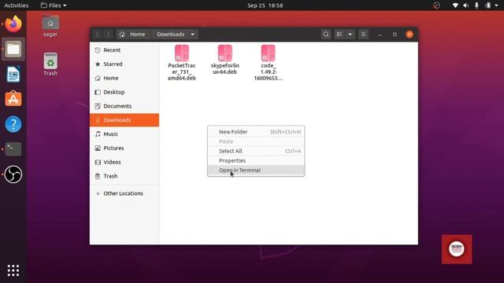Click the volume icon in top bar

point(465,6)
